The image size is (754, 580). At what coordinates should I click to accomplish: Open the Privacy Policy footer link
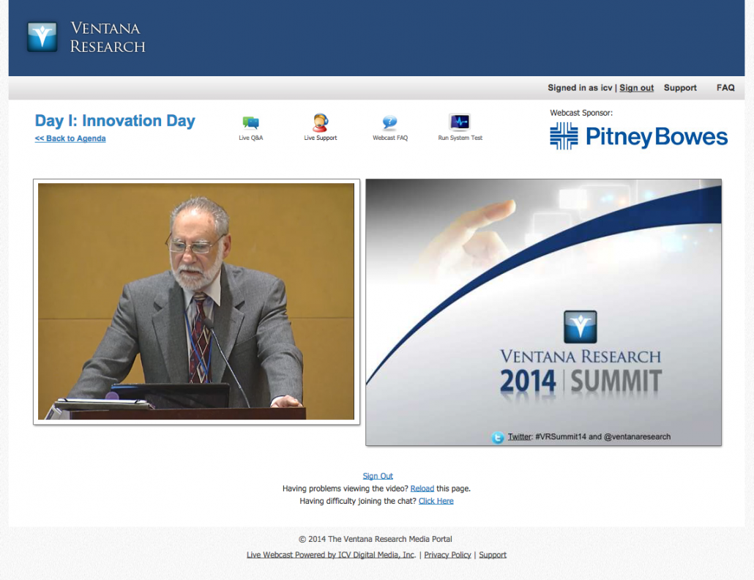point(447,554)
